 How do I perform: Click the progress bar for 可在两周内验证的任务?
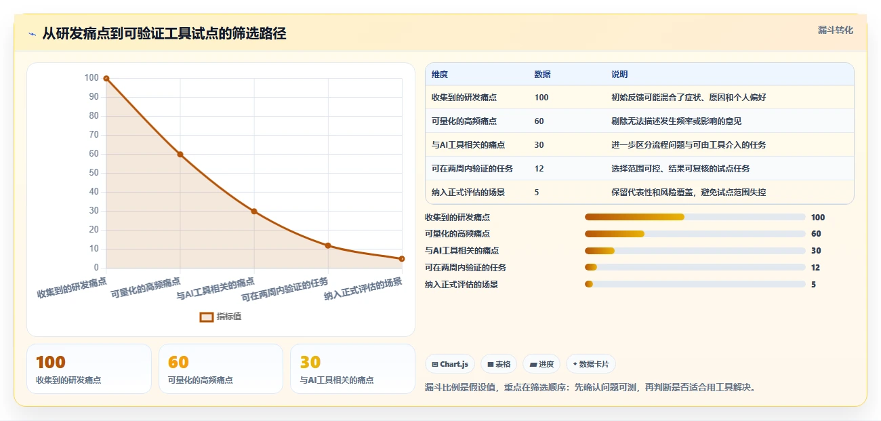click(x=695, y=268)
